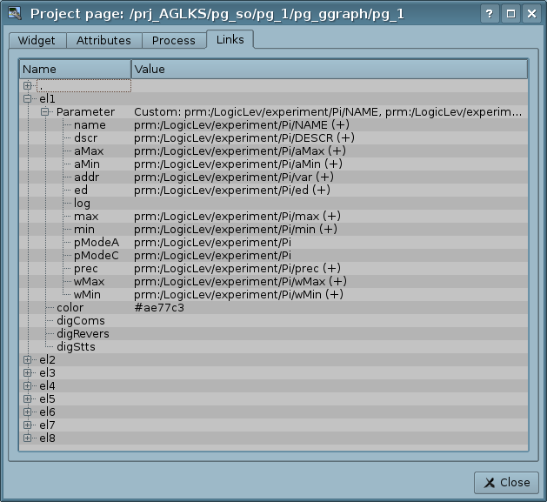Select the empty log parameter row
The image size is (547, 502).
(x=82, y=204)
